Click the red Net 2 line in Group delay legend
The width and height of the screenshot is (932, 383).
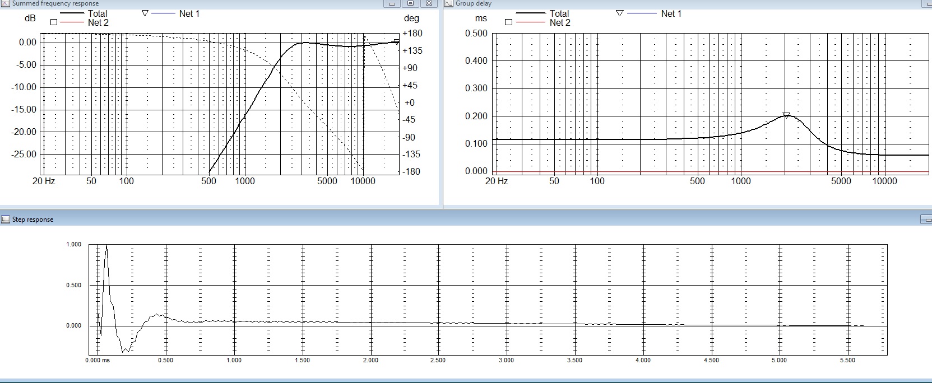coord(530,23)
